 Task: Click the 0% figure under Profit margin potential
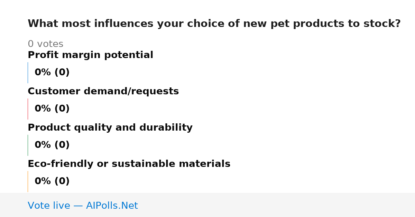click(43, 73)
